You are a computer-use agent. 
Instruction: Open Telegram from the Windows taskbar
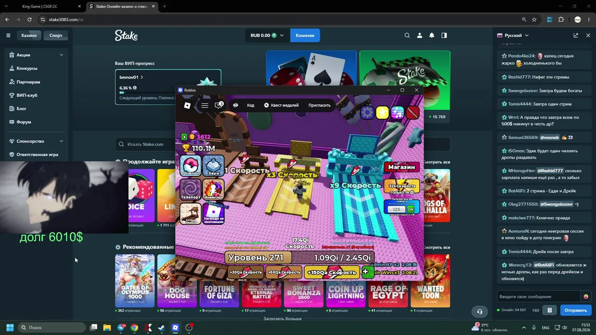click(x=122, y=328)
